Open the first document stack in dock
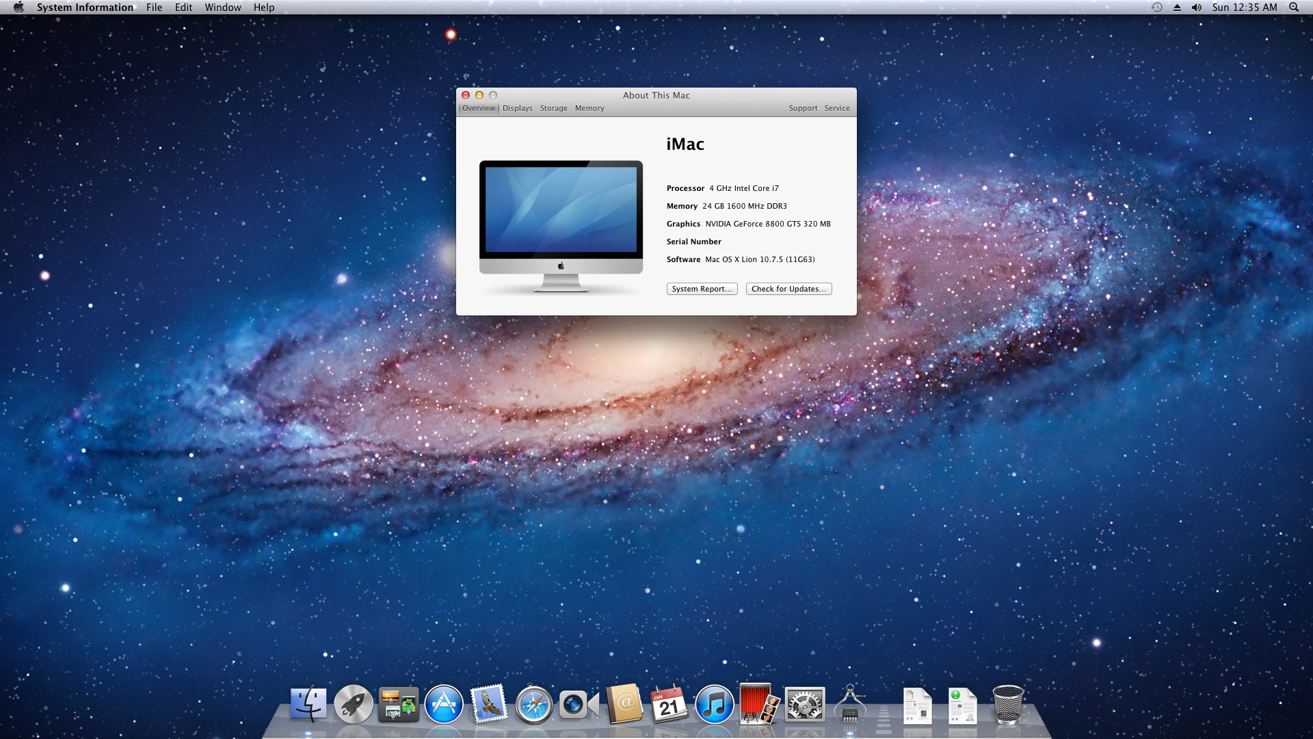Viewport: 1313px width, 739px height. 917,705
